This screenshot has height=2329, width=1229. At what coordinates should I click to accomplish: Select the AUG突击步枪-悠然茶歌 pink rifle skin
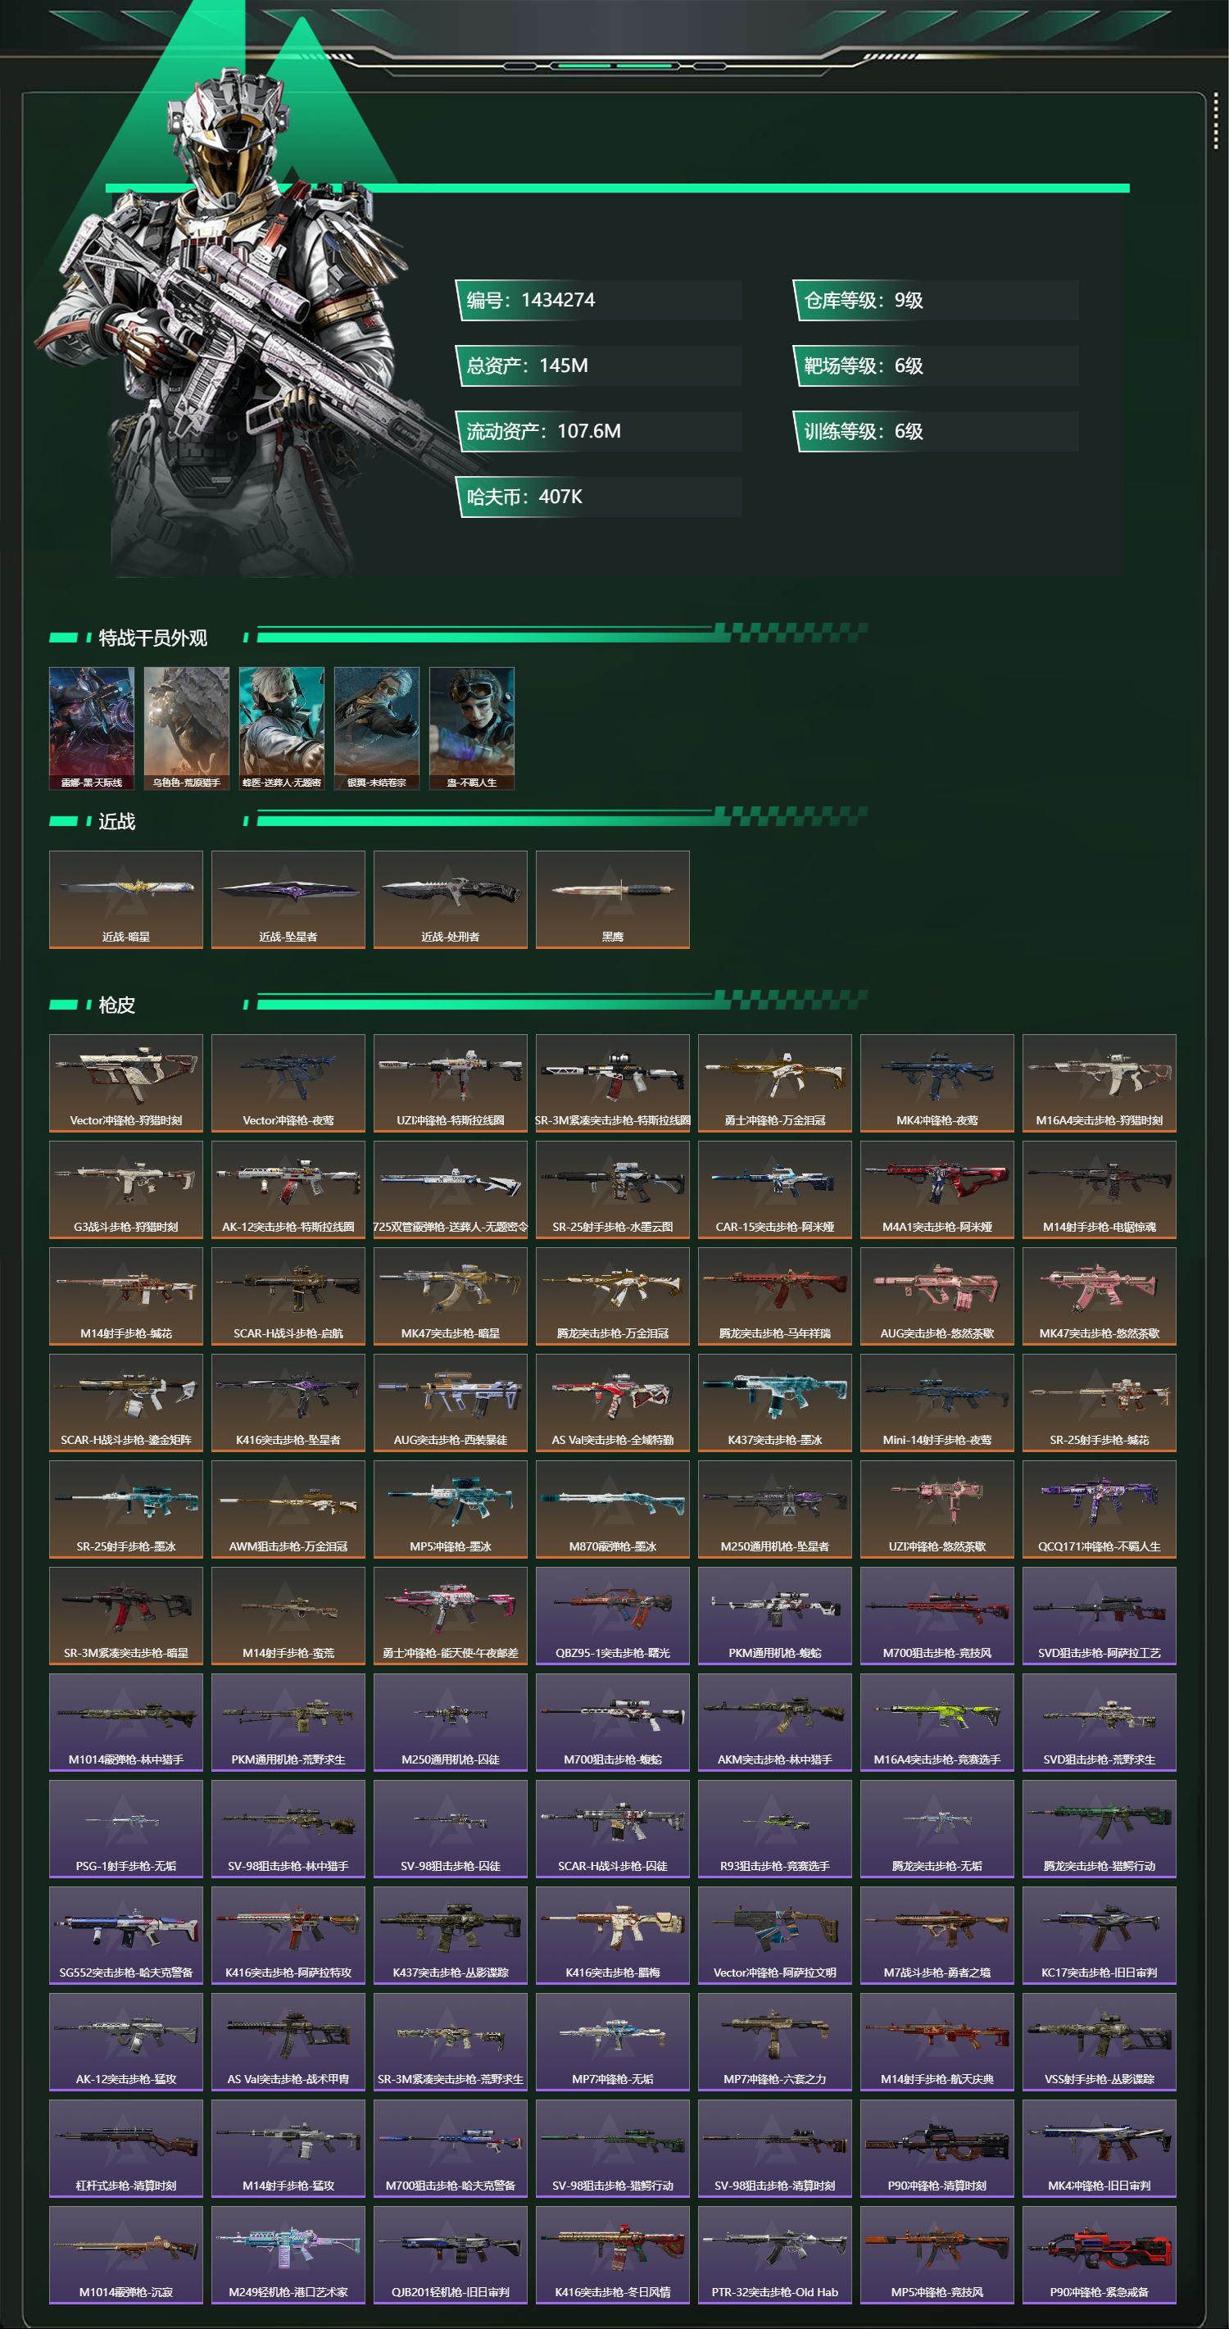[x=937, y=1296]
